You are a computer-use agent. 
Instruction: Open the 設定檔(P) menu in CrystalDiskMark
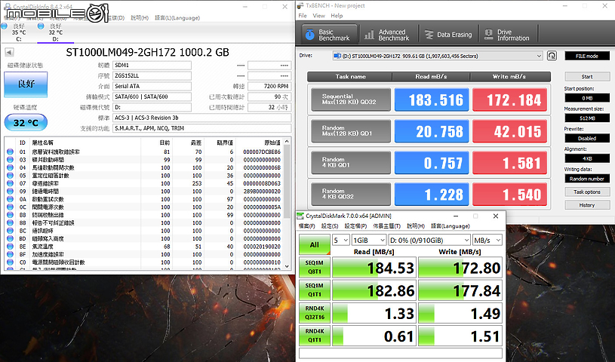coord(355,226)
